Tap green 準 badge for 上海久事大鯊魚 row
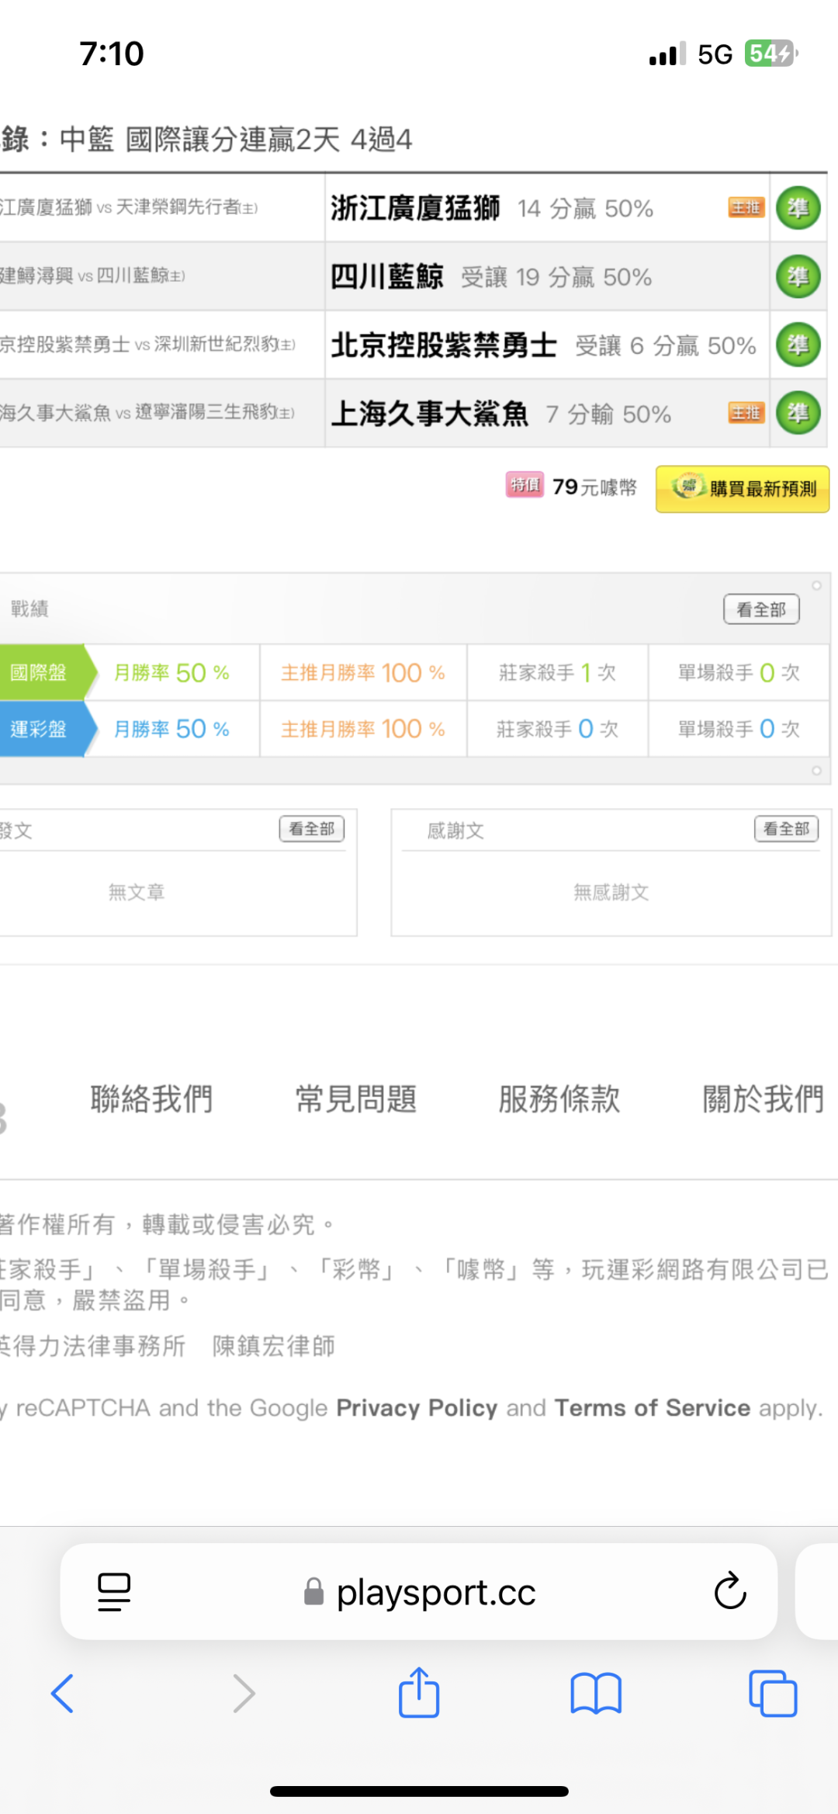Image resolution: width=838 pixels, height=1814 pixels. click(x=798, y=413)
